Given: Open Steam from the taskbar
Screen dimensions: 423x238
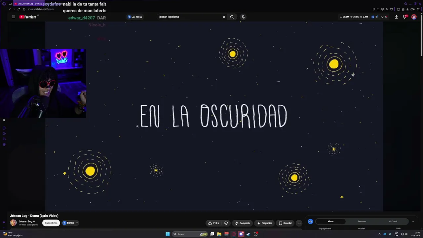Looking at the screenshot, I should 248,234.
